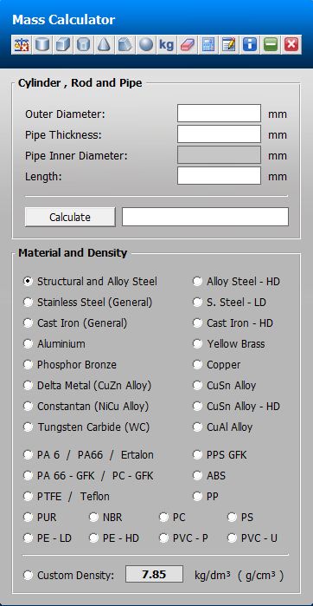
Task: Open the calculator icon in toolbar
Action: coord(208,45)
